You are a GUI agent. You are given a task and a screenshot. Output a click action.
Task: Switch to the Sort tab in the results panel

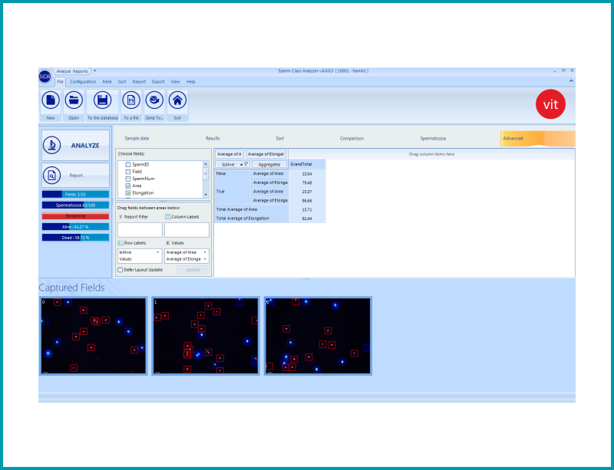tap(280, 138)
